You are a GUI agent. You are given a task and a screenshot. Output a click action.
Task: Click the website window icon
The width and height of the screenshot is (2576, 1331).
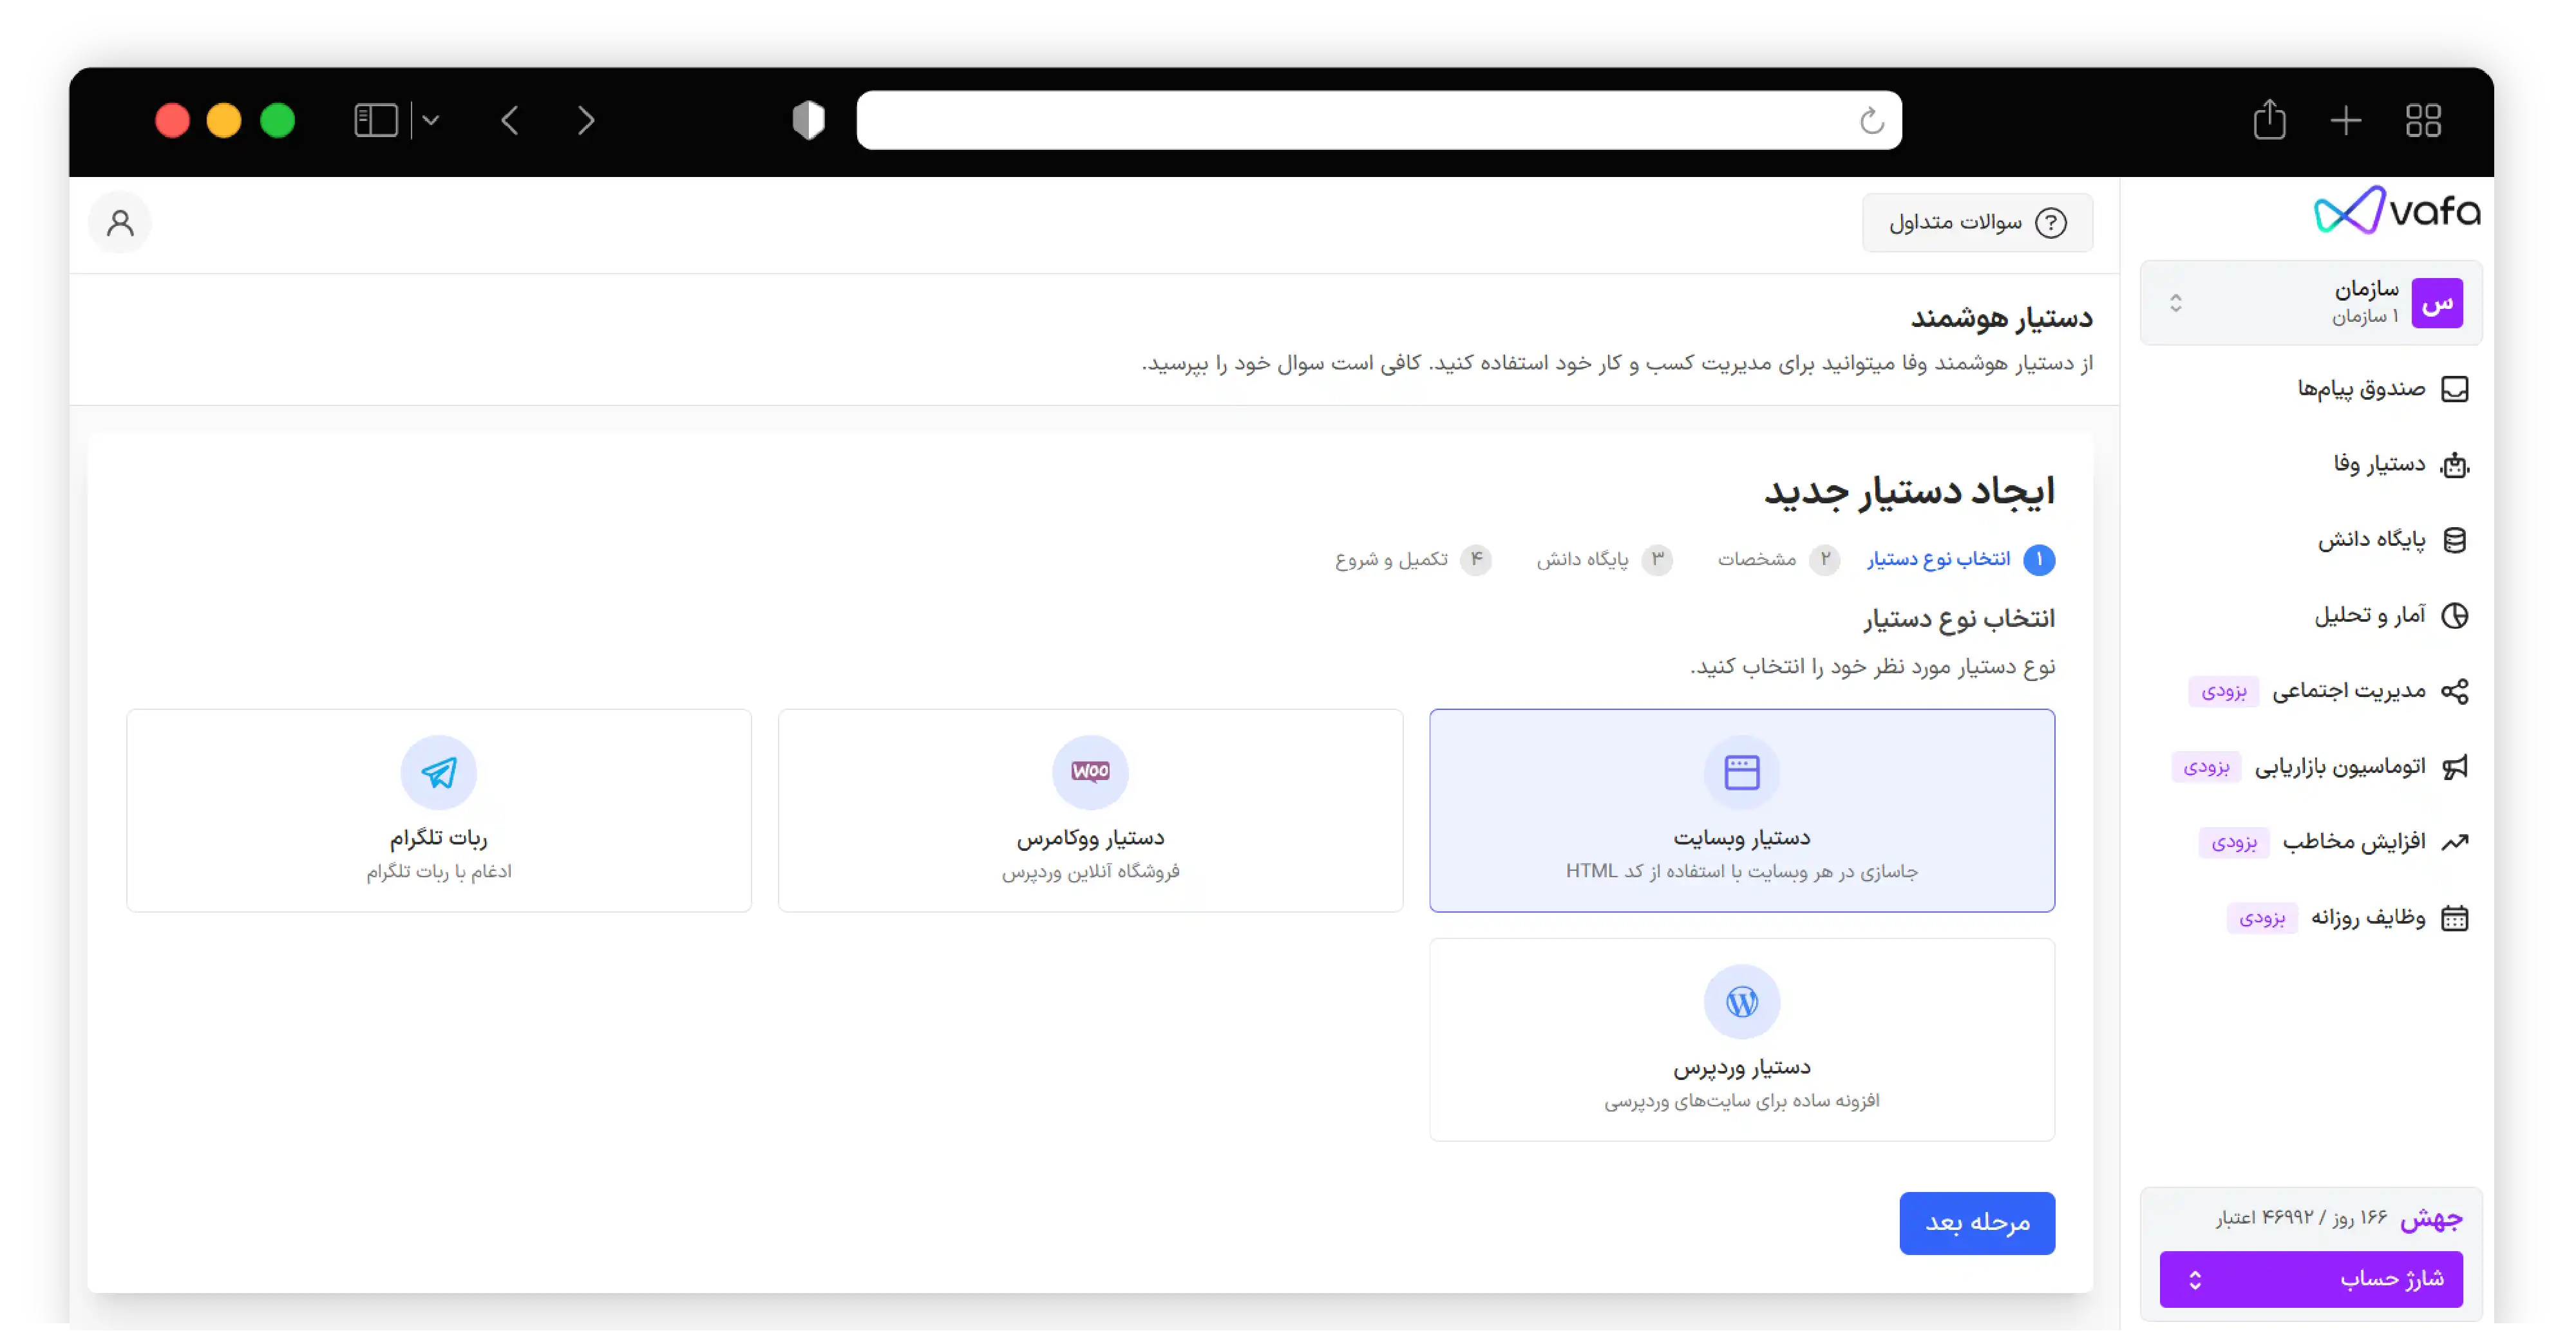tap(1742, 772)
